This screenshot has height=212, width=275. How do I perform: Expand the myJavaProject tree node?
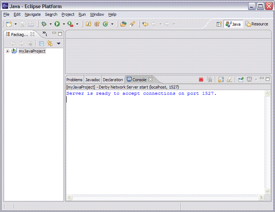[7, 51]
